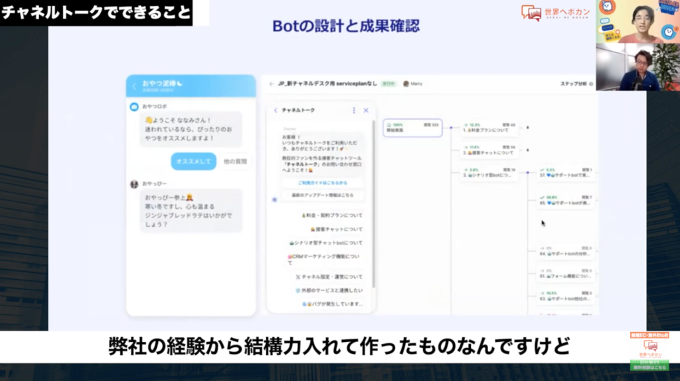Click the Botの設計と成果確認 slide heading
The height and width of the screenshot is (381, 680).
coord(346,26)
